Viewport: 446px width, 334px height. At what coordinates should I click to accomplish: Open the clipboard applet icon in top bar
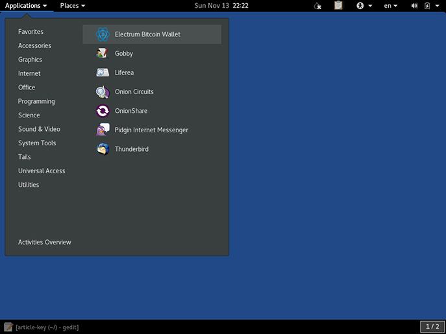click(x=338, y=6)
